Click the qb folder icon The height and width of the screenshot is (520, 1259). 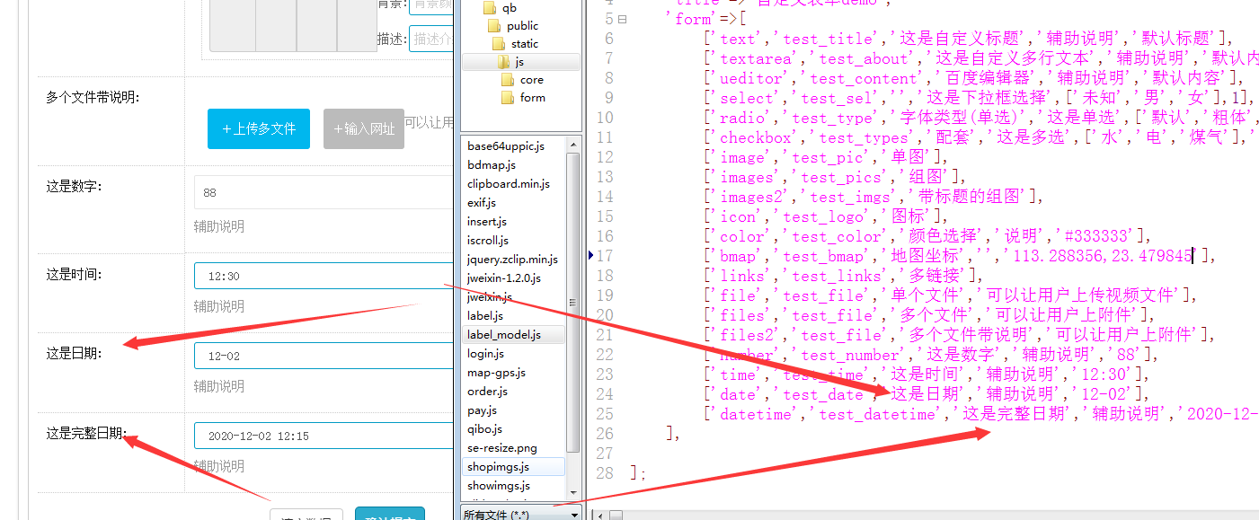pyautogui.click(x=490, y=8)
